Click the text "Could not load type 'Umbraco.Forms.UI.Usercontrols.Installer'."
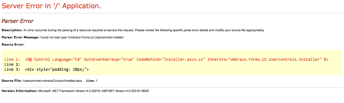The height and width of the screenshot is (103, 344). click(x=82, y=37)
